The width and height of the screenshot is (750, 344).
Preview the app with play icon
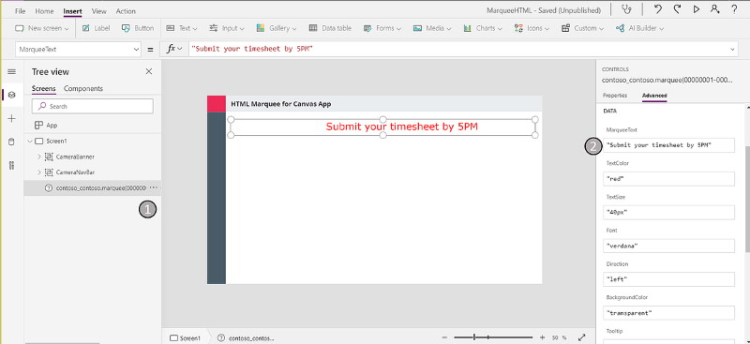697,9
